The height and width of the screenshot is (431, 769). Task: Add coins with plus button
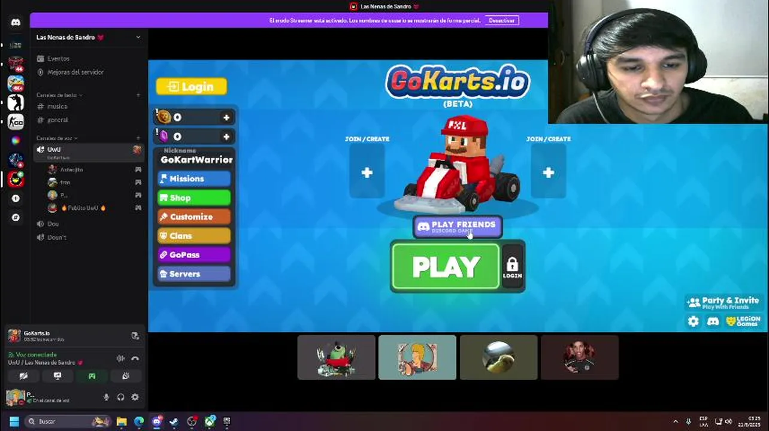(226, 118)
